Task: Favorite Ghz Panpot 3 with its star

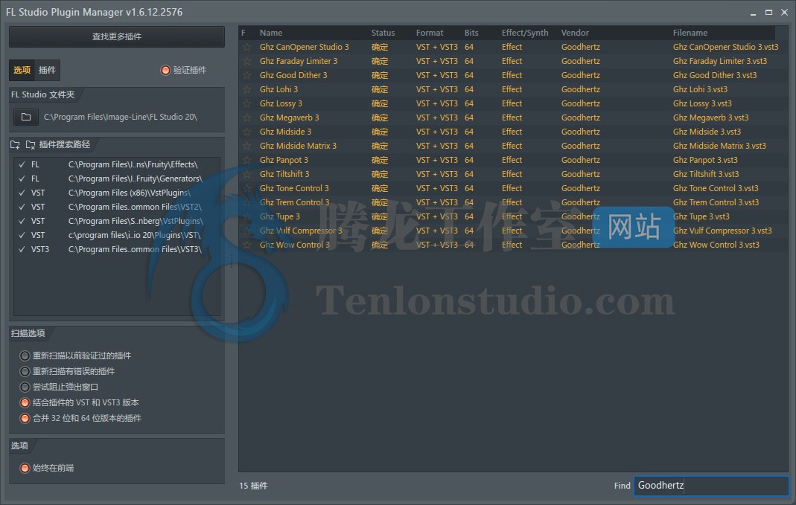Action: pos(246,161)
